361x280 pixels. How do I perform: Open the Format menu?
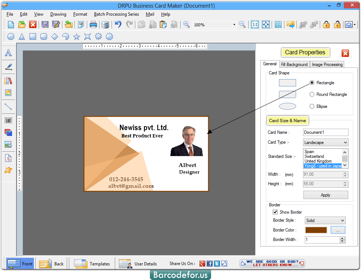[80, 14]
